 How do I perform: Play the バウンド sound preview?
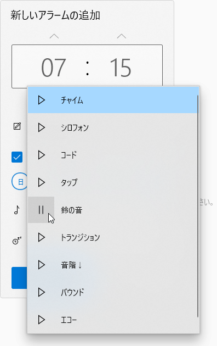coord(41,292)
